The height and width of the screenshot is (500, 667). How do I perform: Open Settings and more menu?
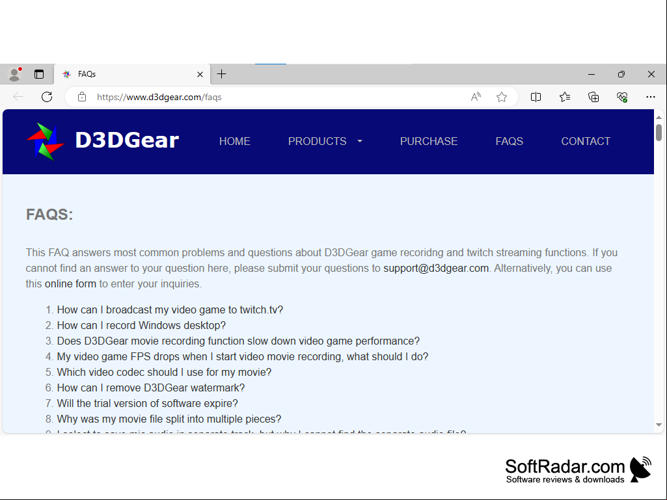(651, 97)
